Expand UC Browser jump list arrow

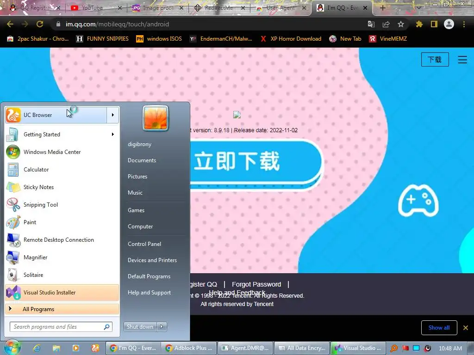point(113,115)
